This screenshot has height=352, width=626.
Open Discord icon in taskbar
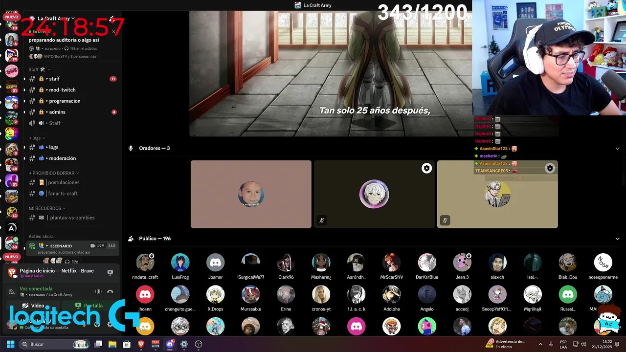[x=170, y=344]
